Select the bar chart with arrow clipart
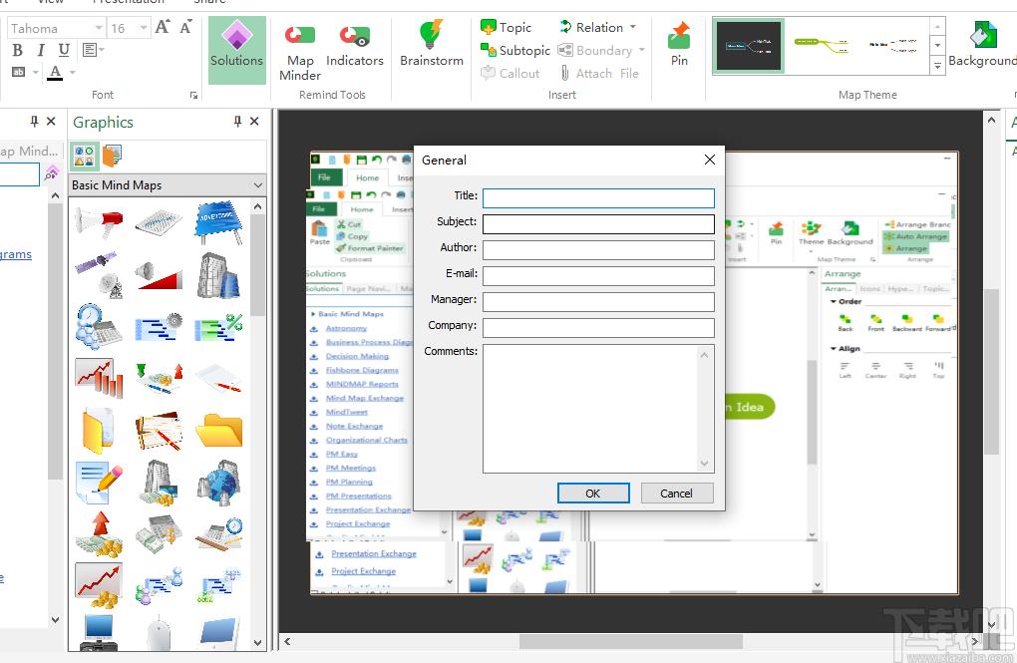Viewport: 1017px width, 663px height. 99,378
